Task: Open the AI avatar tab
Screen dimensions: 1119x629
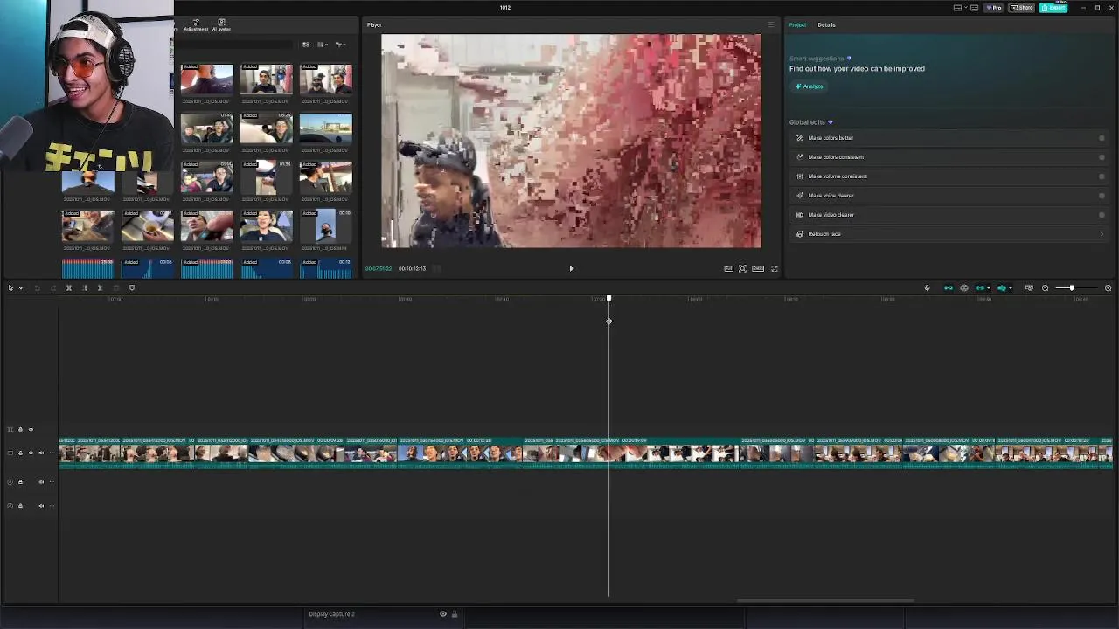Action: [x=221, y=25]
